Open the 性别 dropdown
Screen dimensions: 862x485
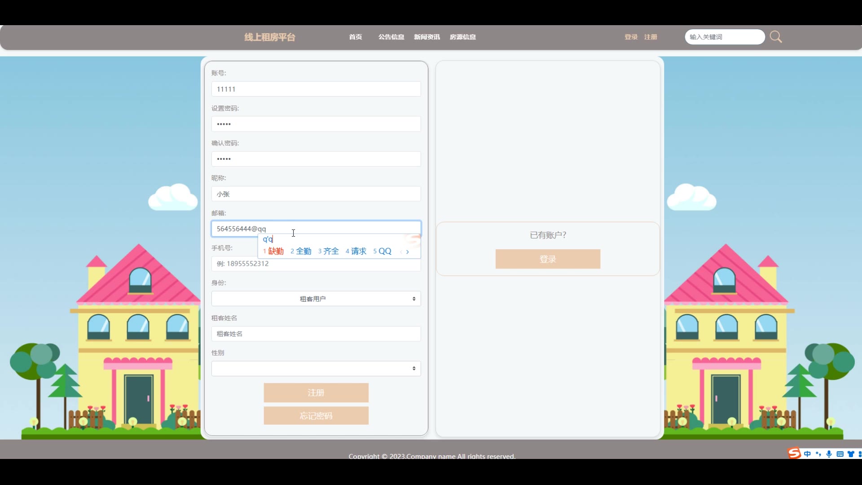[316, 369]
